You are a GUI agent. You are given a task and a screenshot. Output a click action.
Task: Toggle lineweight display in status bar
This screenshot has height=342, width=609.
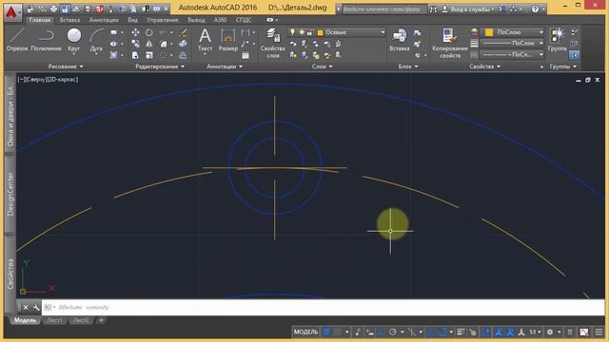[x=461, y=332]
